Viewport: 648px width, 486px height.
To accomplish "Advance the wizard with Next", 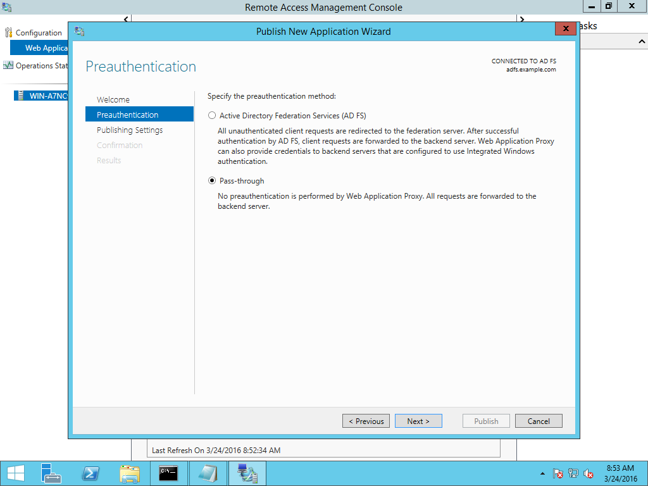I will 418,420.
